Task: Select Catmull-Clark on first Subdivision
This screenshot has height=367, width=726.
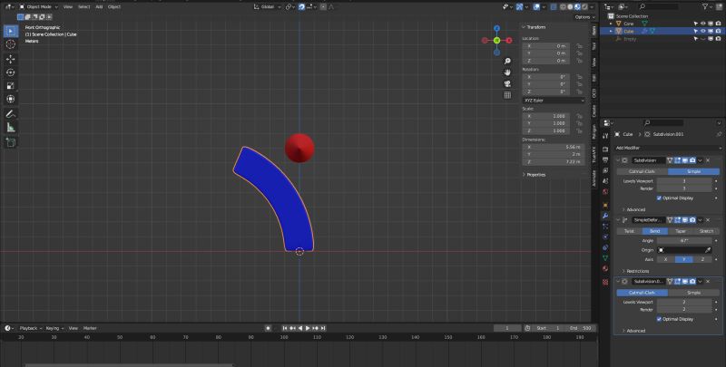Action: 643,171
